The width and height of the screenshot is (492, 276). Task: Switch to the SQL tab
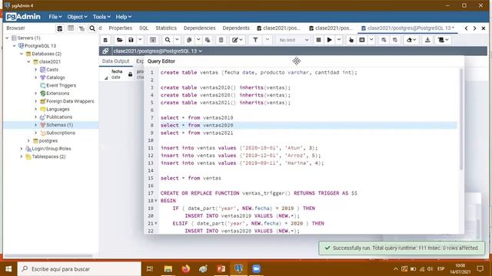click(x=144, y=28)
